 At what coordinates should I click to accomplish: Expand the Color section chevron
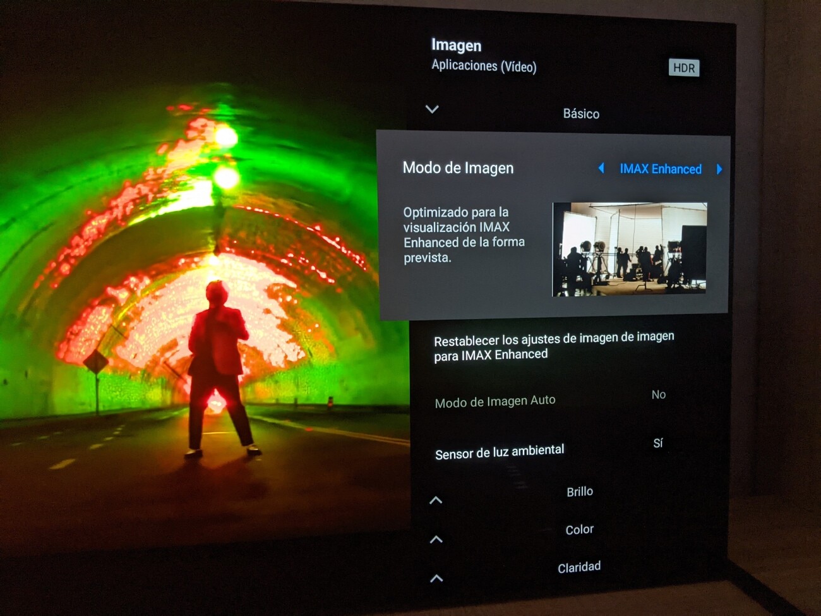click(436, 538)
